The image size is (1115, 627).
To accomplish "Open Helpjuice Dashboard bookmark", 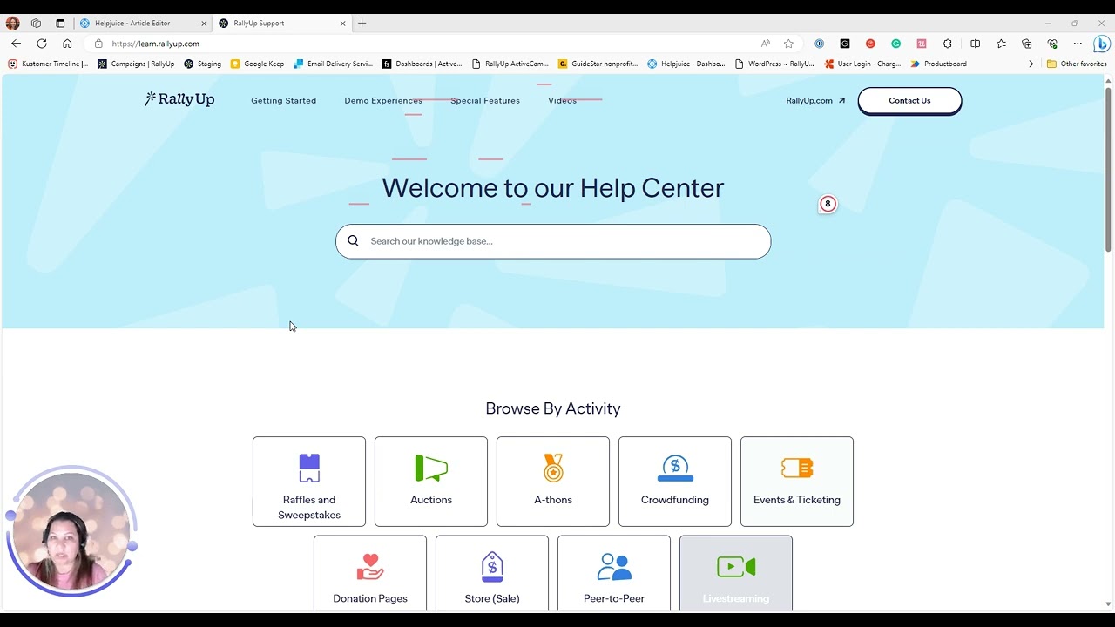I will pyautogui.click(x=686, y=64).
